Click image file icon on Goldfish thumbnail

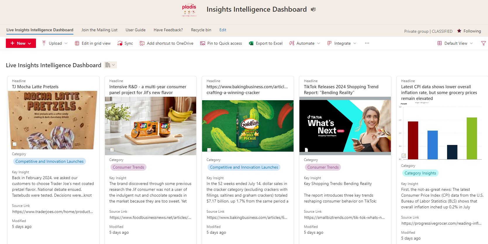(x=209, y=150)
